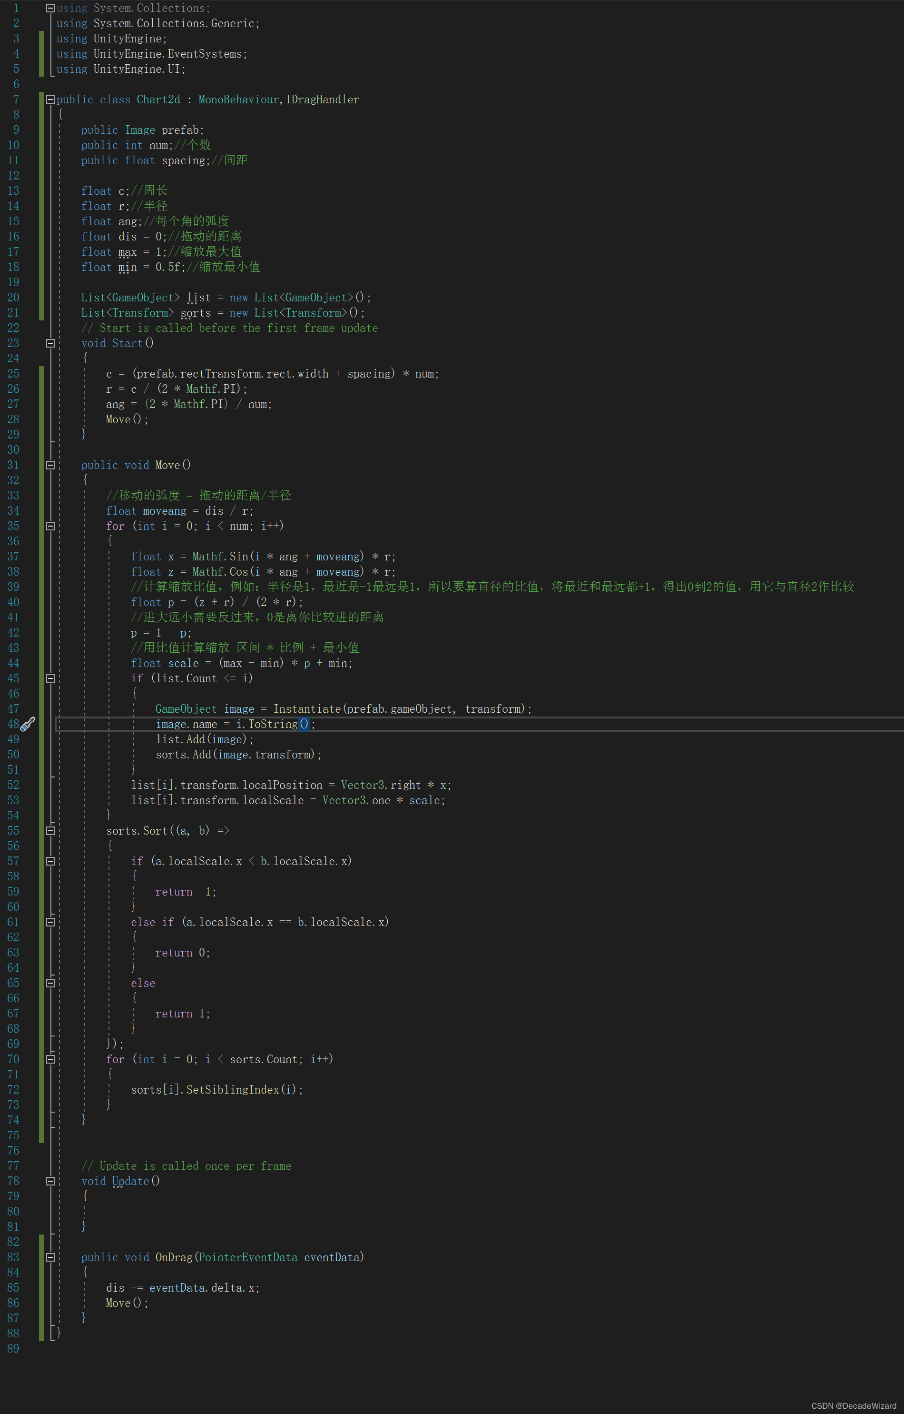Click the 'return 0;' statement
The height and width of the screenshot is (1414, 904).
183,953
